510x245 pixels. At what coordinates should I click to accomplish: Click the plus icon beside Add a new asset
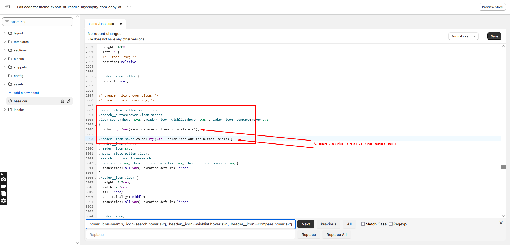click(x=10, y=93)
